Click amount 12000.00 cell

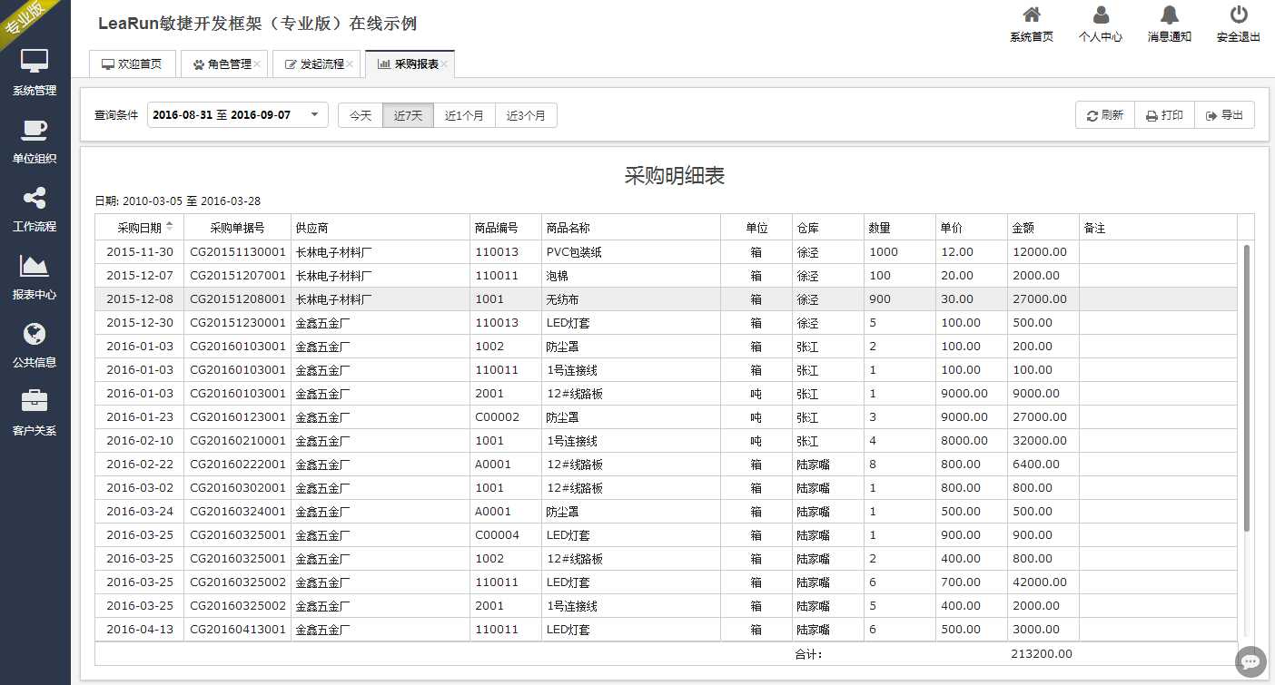[x=1043, y=252]
